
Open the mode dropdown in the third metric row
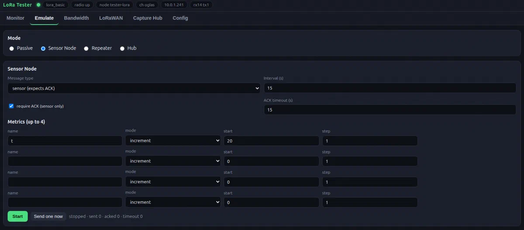click(x=173, y=182)
